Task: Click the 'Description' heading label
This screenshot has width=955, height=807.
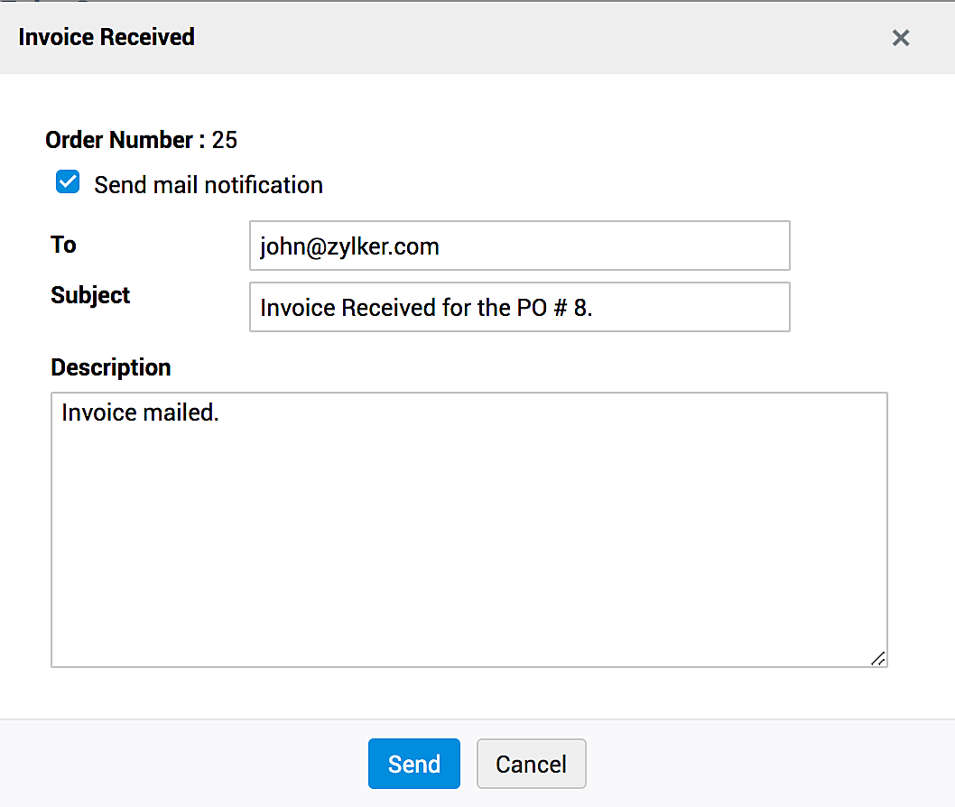Action: click(110, 367)
